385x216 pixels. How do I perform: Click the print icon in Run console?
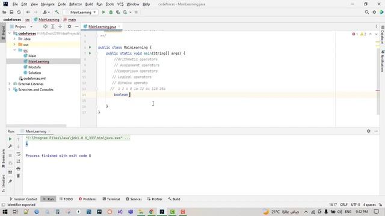19,169
